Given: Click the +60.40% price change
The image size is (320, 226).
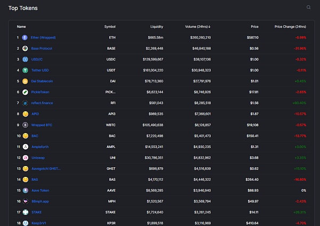Looking at the screenshot, I should 299,103.
